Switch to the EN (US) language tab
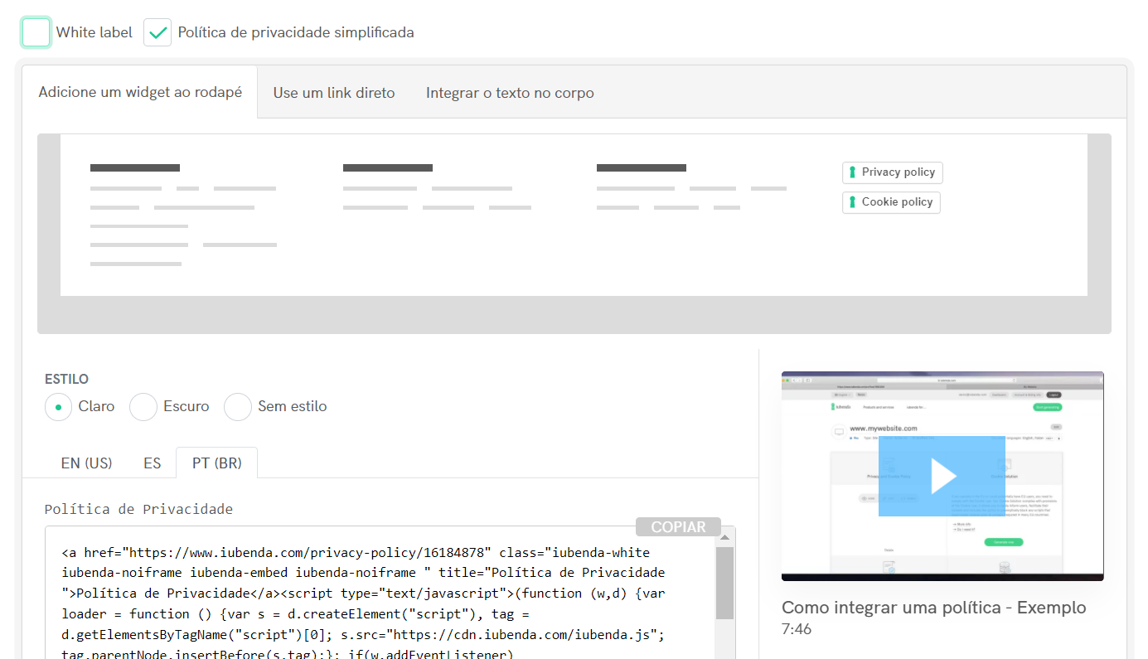This screenshot has height=659, width=1148. click(86, 463)
